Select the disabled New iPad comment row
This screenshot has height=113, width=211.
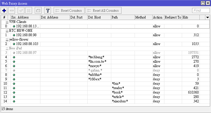click(x=105, y=48)
